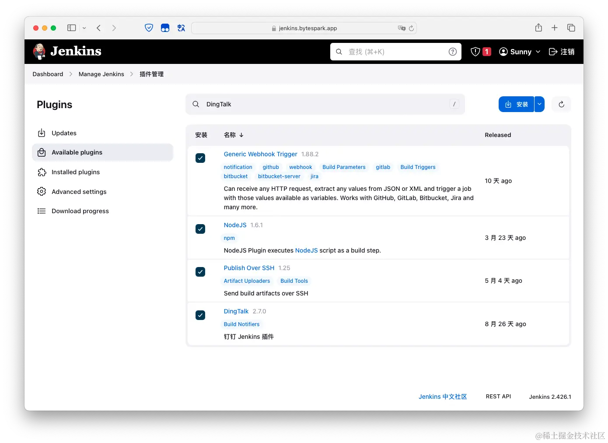The image size is (608, 443).
Task: Filter by the webhook tag
Action: tap(301, 167)
